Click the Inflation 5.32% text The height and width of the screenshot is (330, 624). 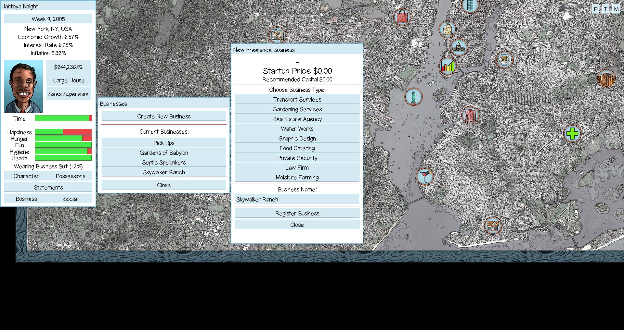click(x=48, y=53)
